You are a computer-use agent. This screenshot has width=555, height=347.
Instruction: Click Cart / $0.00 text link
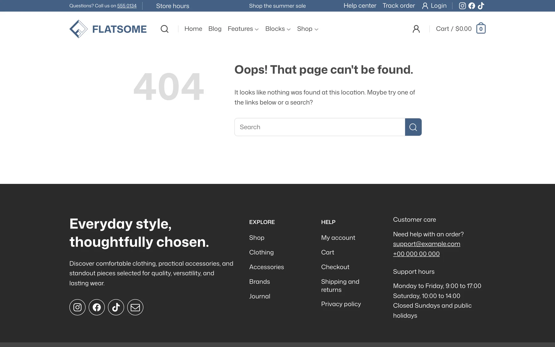(454, 29)
